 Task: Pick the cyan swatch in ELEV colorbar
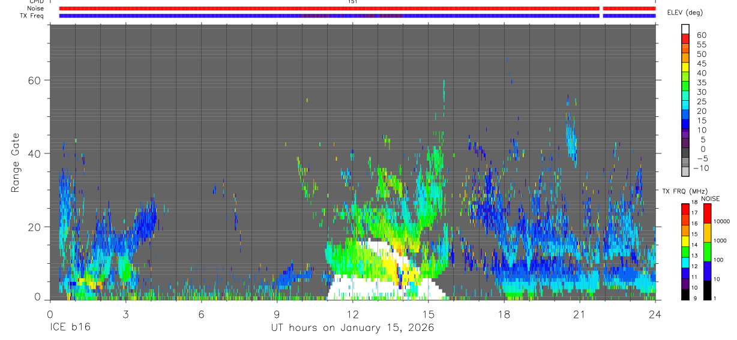coord(685,104)
